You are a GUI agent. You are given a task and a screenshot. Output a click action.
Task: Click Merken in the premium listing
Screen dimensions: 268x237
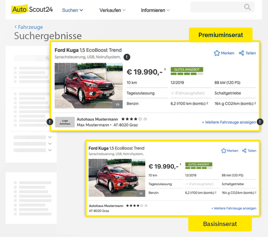[x=227, y=53]
